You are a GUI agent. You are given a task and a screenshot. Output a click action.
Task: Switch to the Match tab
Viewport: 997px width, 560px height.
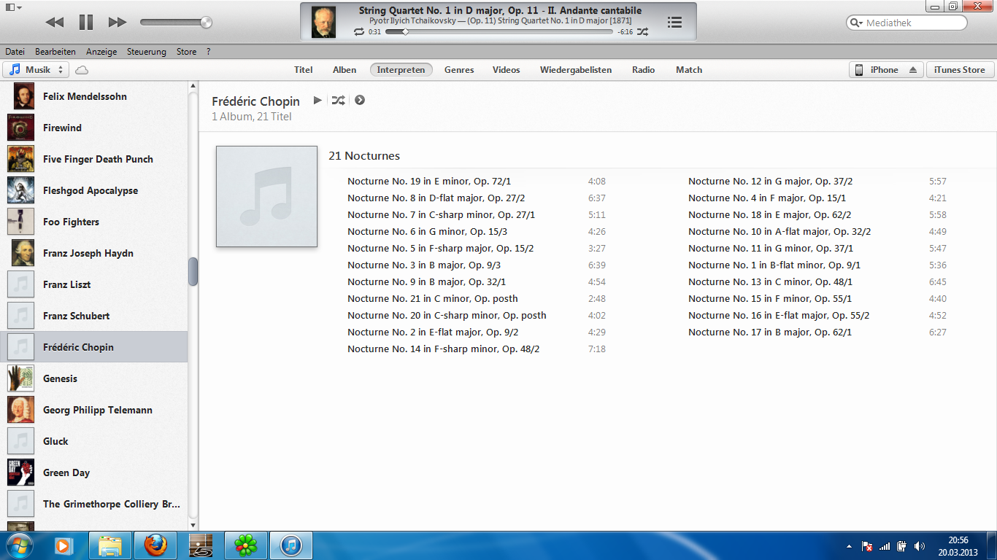coord(689,70)
